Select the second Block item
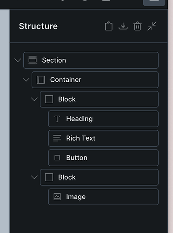 click(x=99, y=177)
